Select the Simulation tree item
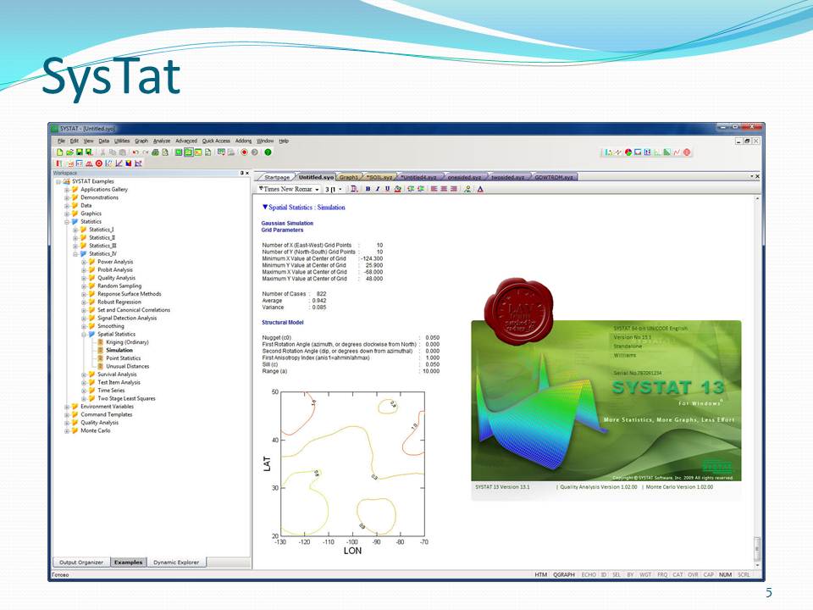813x610 pixels. tap(119, 351)
